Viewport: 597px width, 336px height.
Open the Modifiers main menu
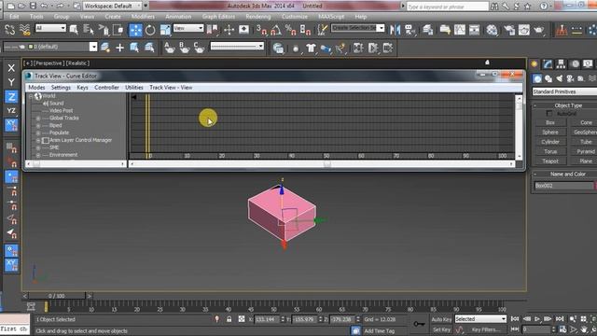(x=143, y=17)
